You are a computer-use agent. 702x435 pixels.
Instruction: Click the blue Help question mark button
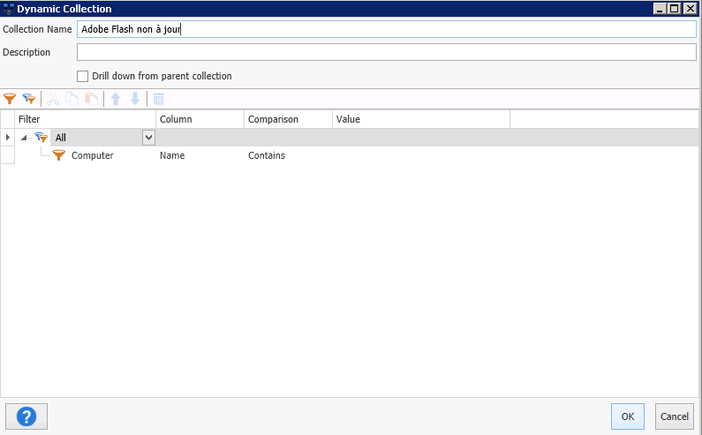pos(26,416)
